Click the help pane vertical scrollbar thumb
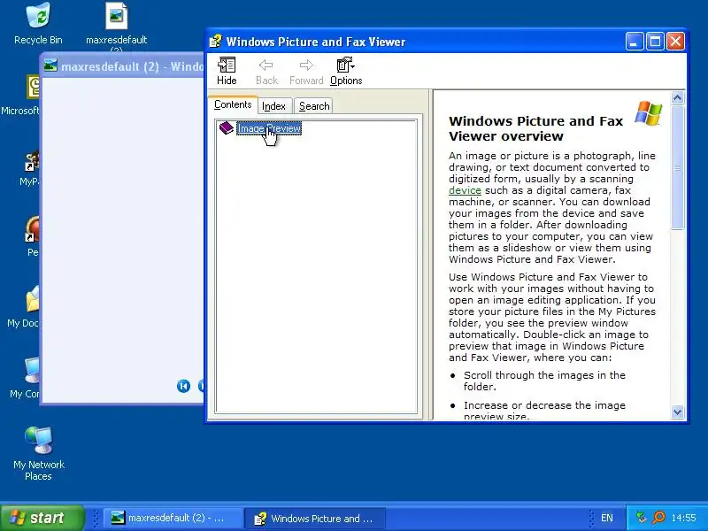The height and width of the screenshot is (531, 708). tap(677, 167)
